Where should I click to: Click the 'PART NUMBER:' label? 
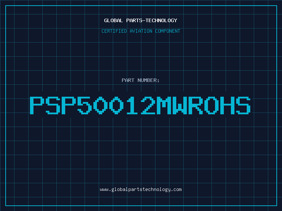click(141, 80)
